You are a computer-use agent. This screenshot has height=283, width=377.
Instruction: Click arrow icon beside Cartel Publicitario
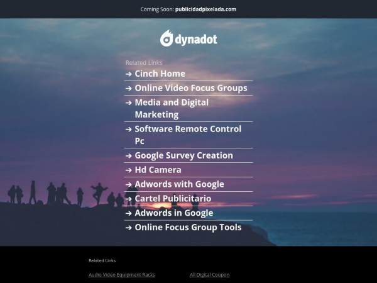(x=129, y=199)
